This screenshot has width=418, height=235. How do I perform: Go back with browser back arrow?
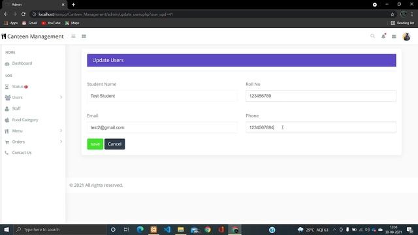pyautogui.click(x=6, y=14)
